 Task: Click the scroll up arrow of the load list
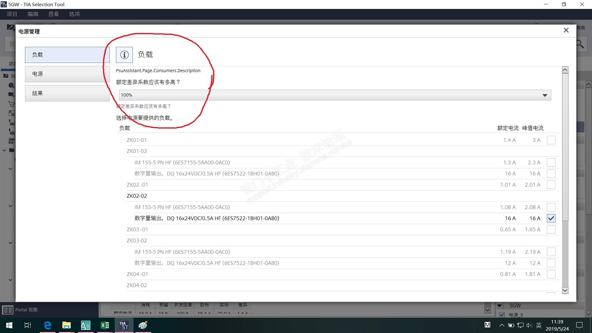(565, 70)
